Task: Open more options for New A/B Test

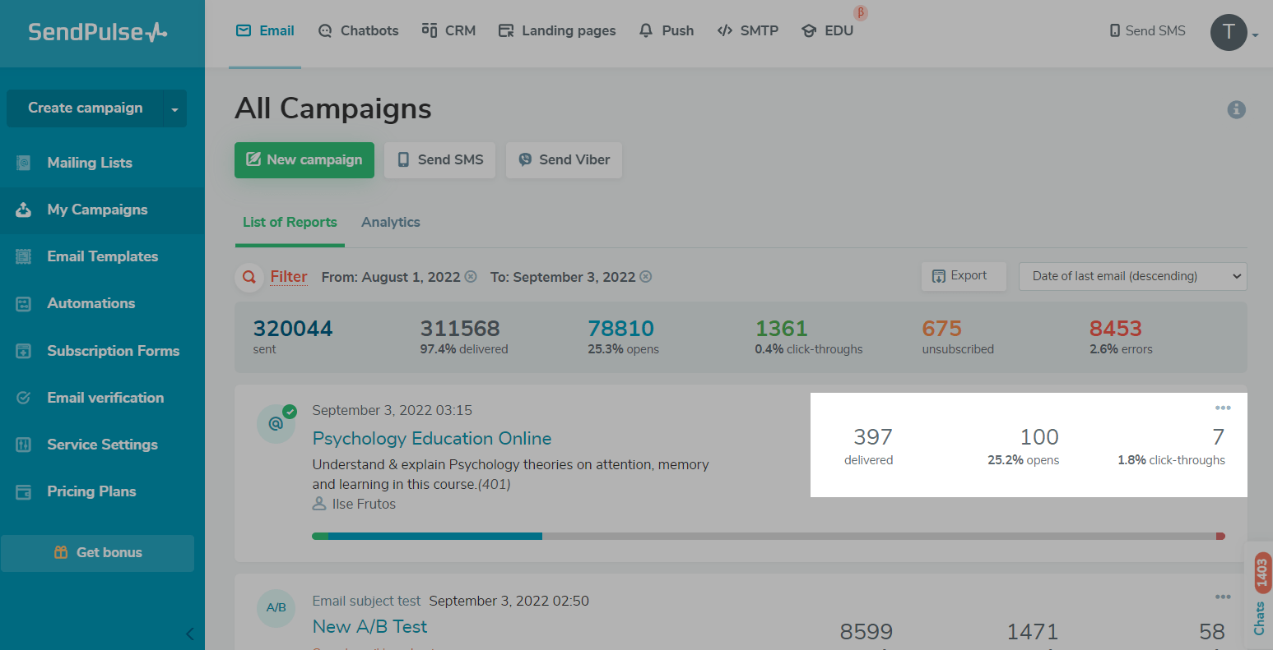Action: (x=1223, y=597)
